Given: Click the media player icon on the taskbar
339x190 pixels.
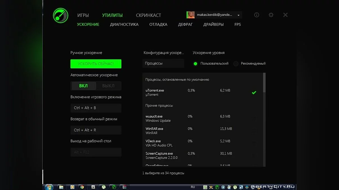Looking at the screenshot, I should tap(72, 187).
